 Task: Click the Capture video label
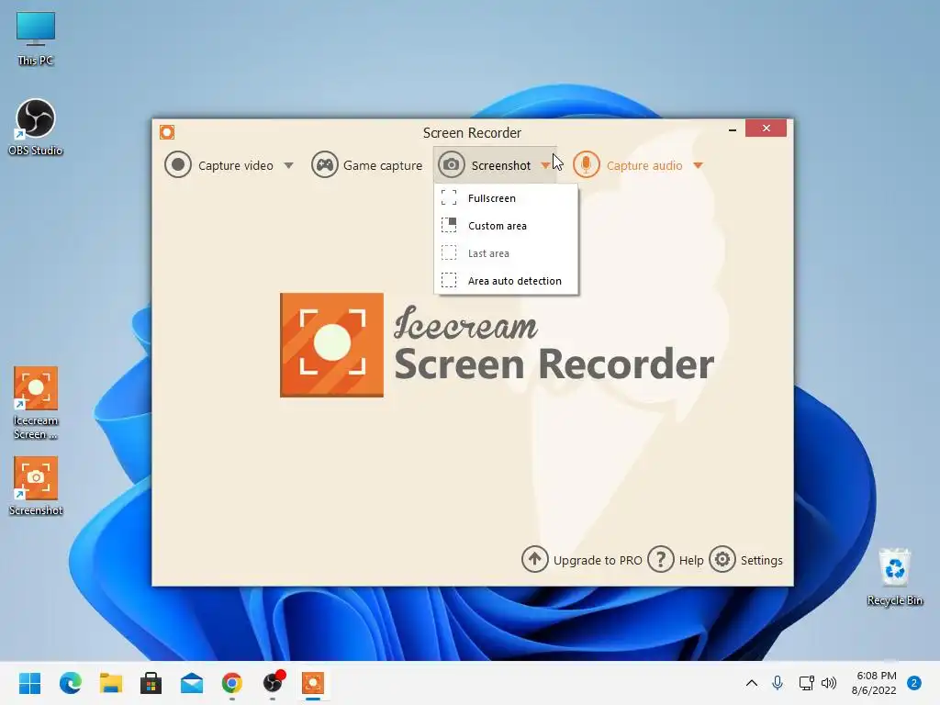point(236,165)
